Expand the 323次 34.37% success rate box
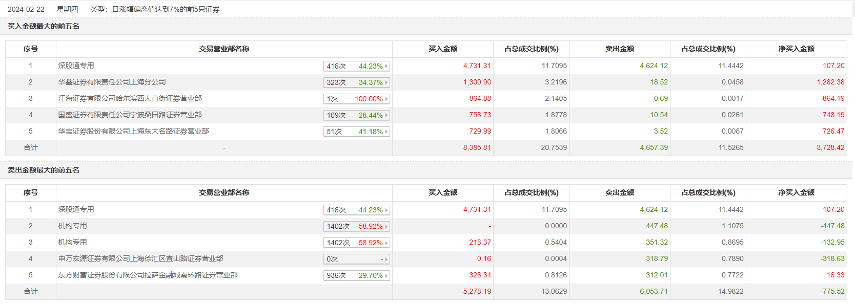The height and width of the screenshot is (304, 855). pyautogui.click(x=357, y=82)
